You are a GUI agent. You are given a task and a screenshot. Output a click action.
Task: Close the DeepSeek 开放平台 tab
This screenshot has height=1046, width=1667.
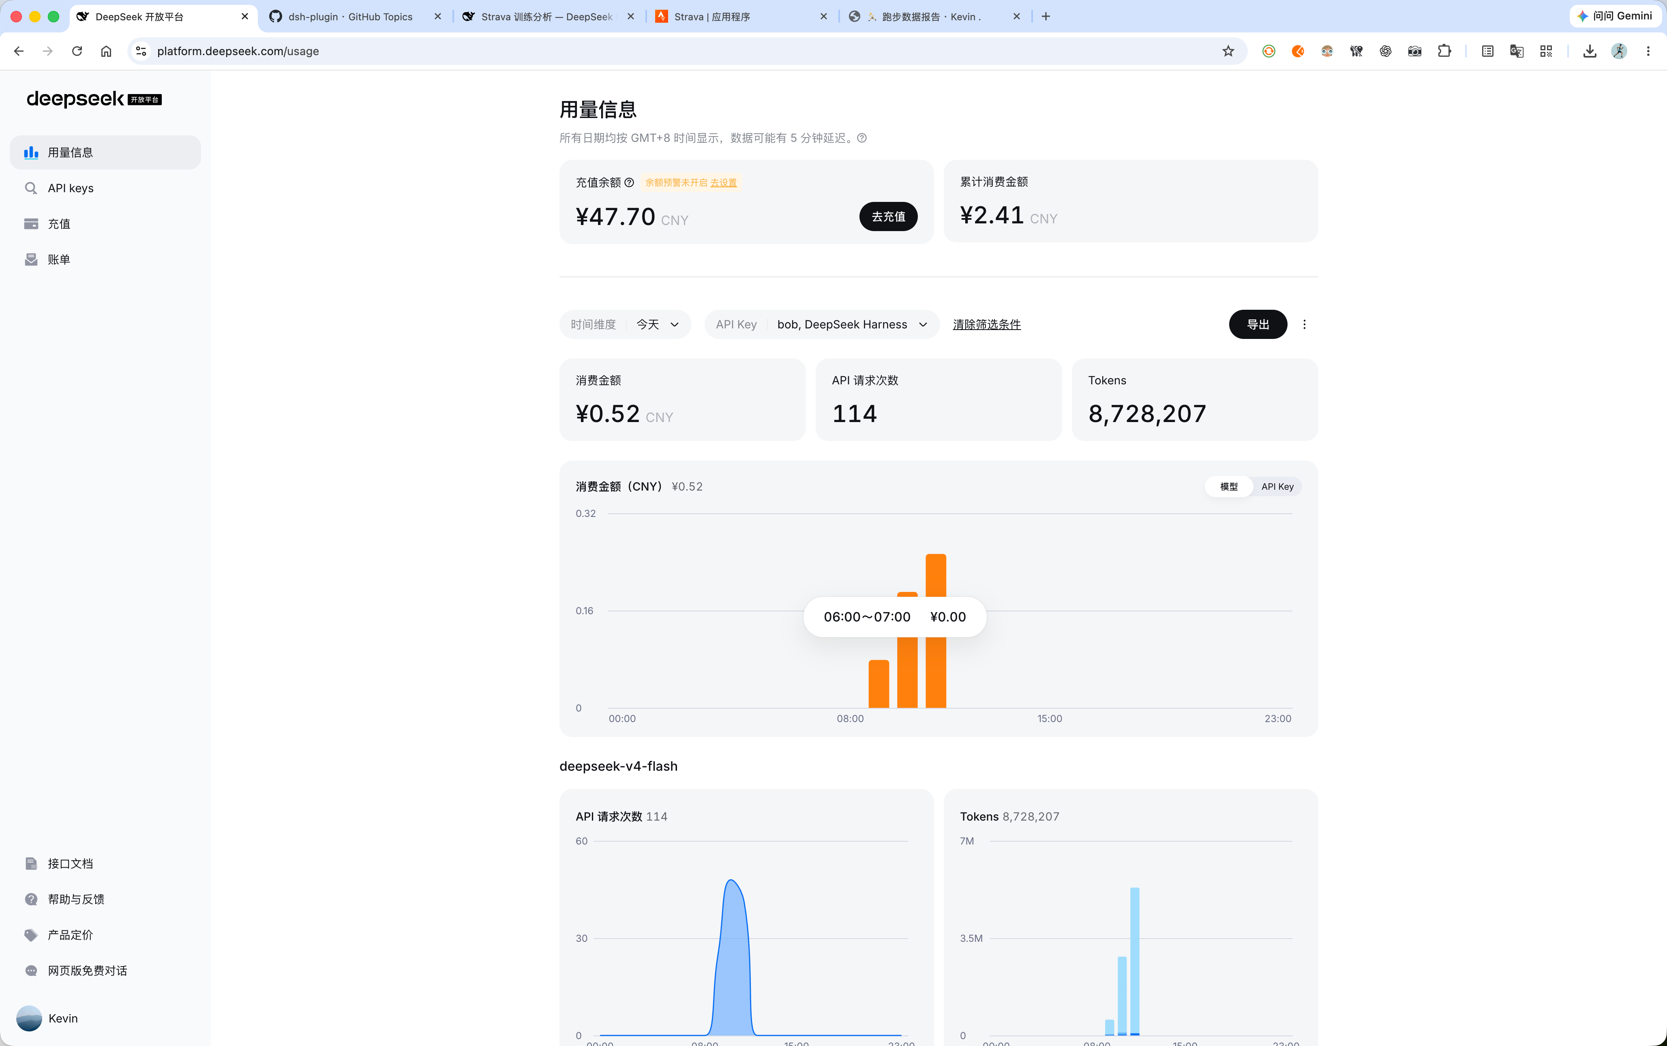(245, 17)
